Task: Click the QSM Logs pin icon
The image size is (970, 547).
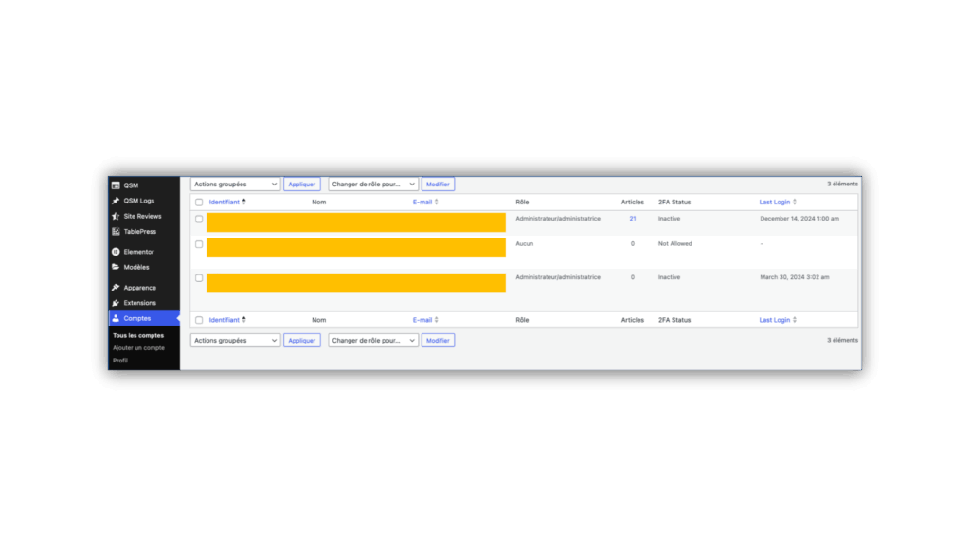Action: [x=116, y=201]
